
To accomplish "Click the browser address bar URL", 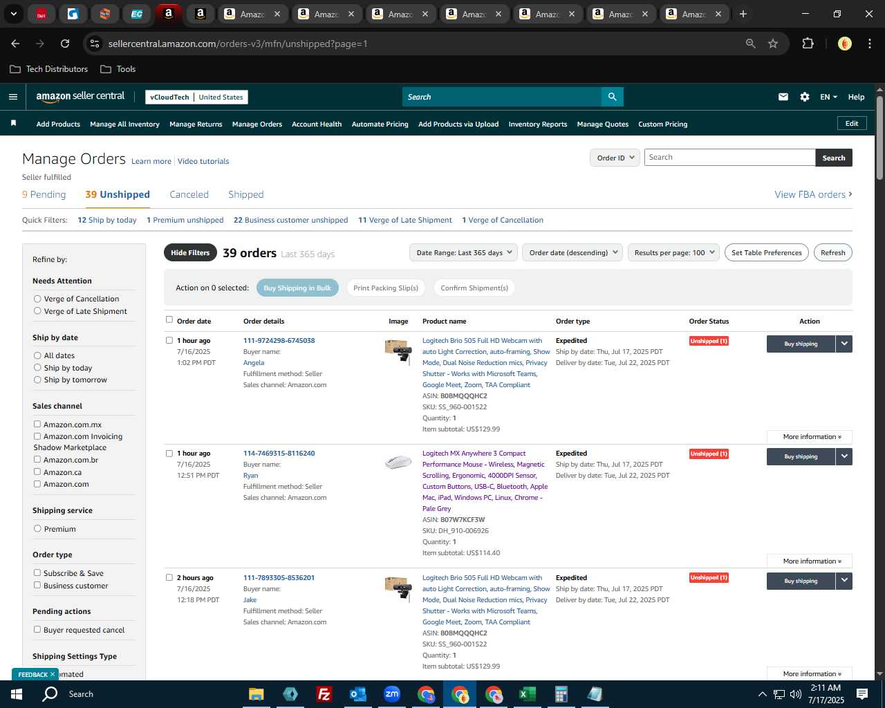I will point(238,44).
